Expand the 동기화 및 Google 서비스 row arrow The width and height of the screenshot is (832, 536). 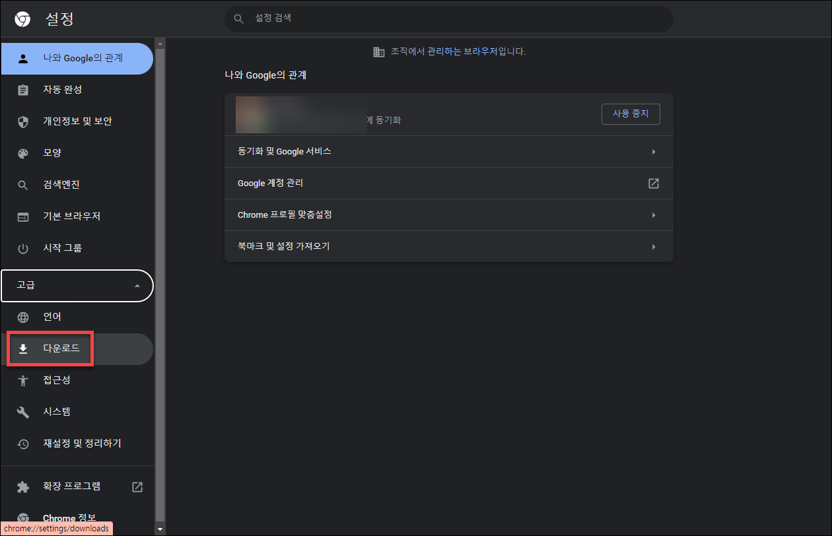(654, 152)
